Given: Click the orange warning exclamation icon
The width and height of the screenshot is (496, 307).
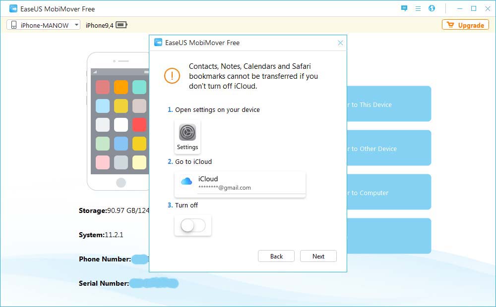Looking at the screenshot, I should click(x=172, y=76).
